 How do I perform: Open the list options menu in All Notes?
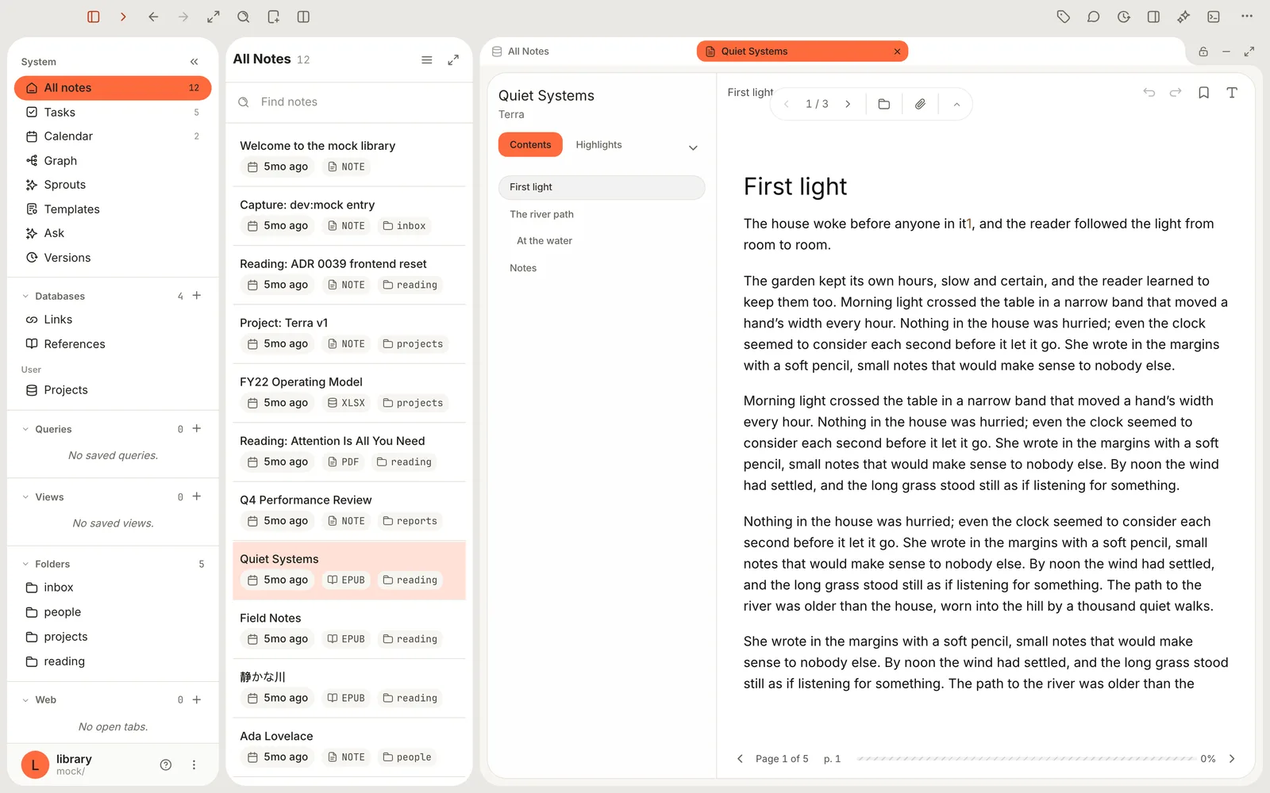[427, 59]
